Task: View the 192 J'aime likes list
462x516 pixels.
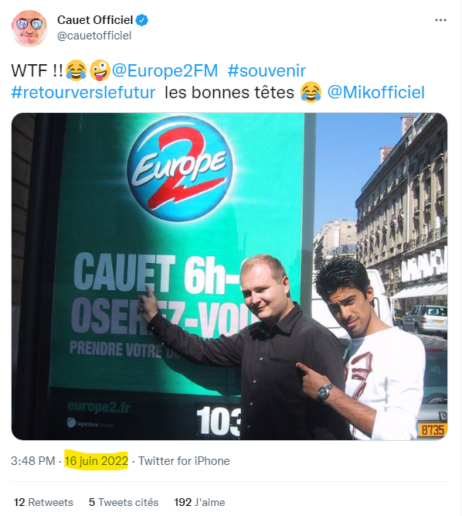Action: tap(199, 502)
